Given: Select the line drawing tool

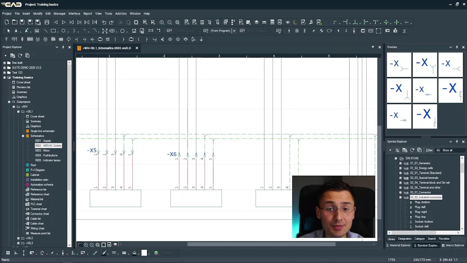Looking at the screenshot, I should pyautogui.click(x=46, y=31).
